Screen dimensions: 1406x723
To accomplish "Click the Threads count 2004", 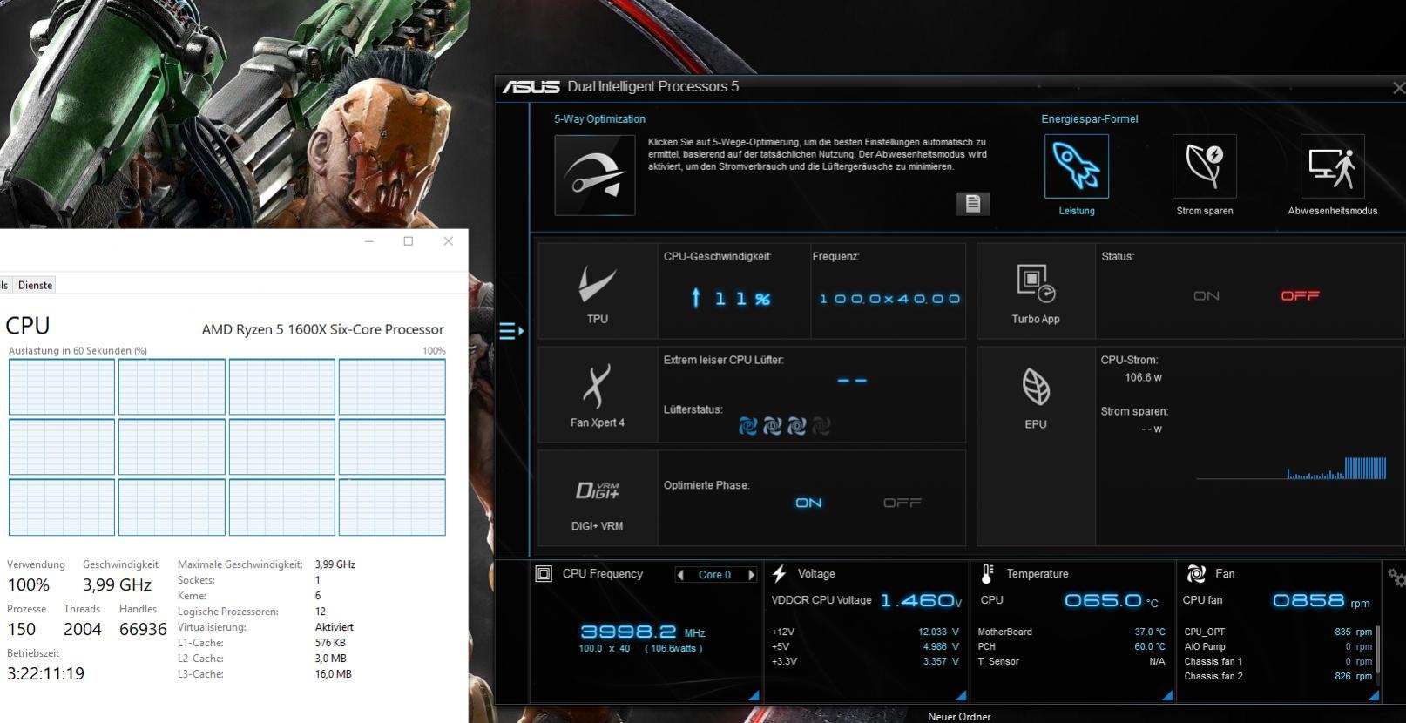I will click(83, 629).
